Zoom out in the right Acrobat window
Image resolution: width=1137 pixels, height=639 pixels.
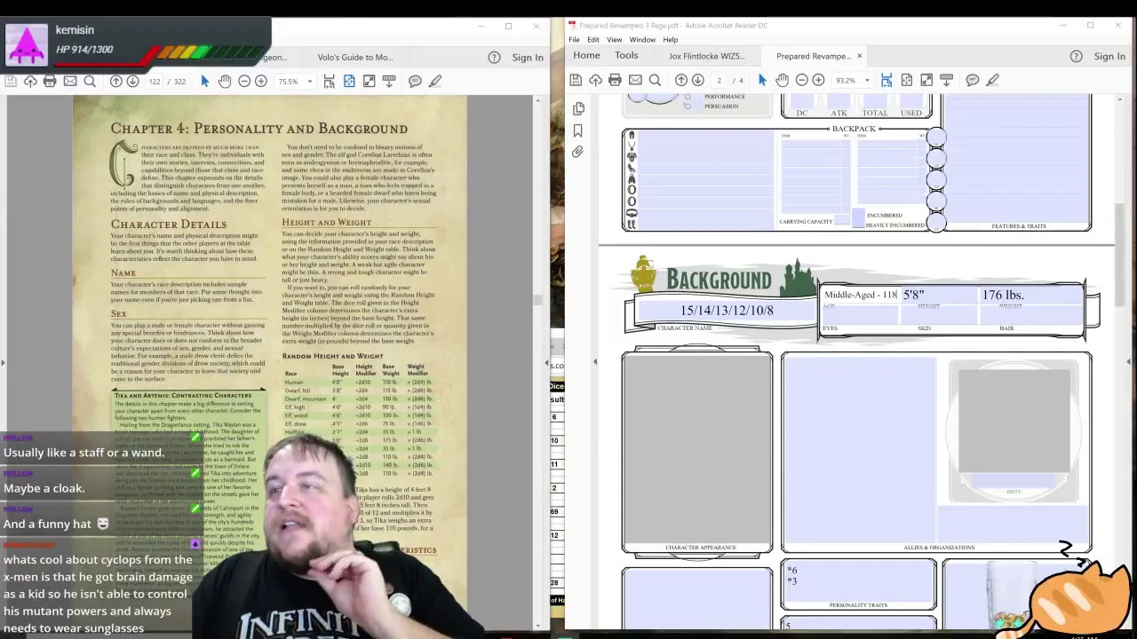(802, 80)
